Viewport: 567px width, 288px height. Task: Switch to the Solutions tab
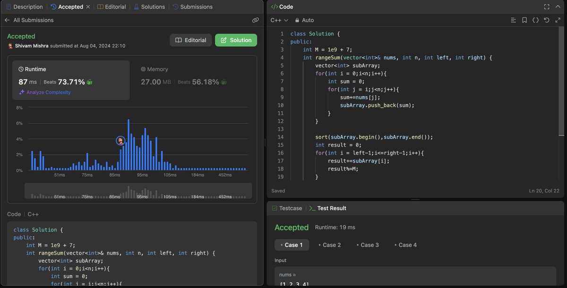[149, 7]
